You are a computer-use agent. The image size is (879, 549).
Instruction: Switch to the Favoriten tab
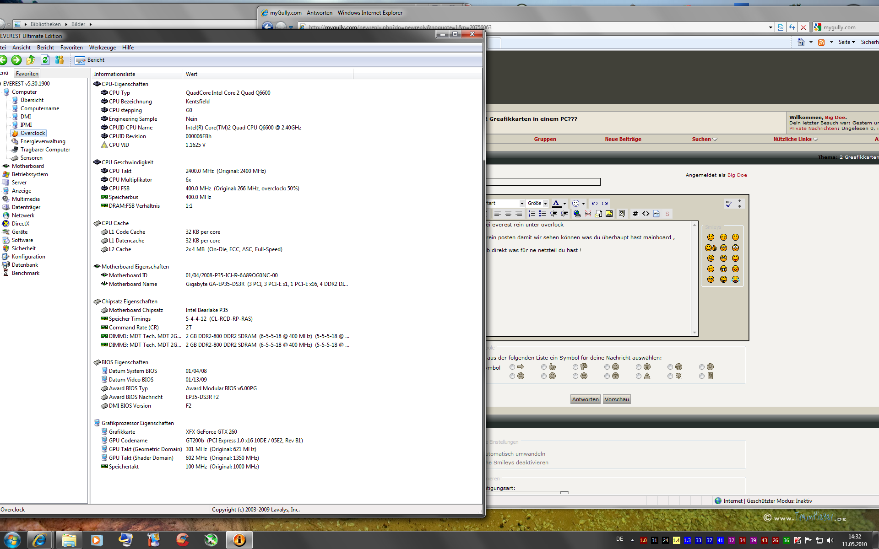[x=27, y=74]
